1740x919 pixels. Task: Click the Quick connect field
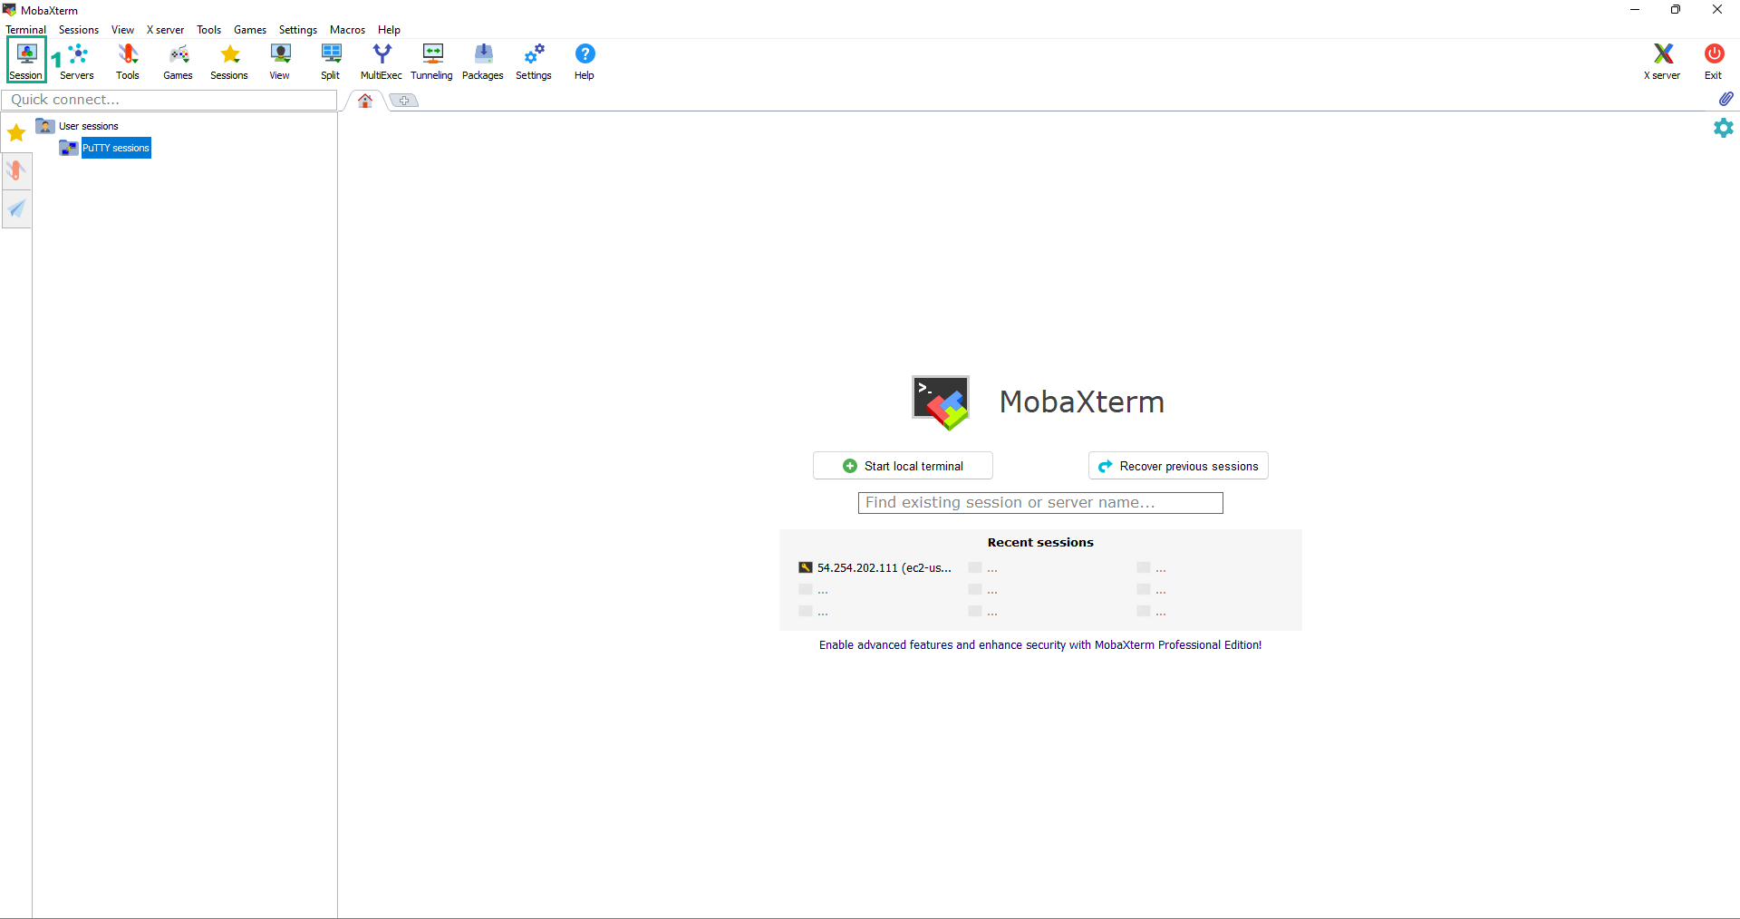pyautogui.click(x=169, y=100)
